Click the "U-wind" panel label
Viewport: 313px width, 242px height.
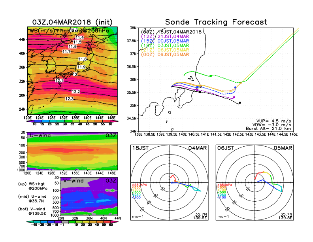click(40, 136)
